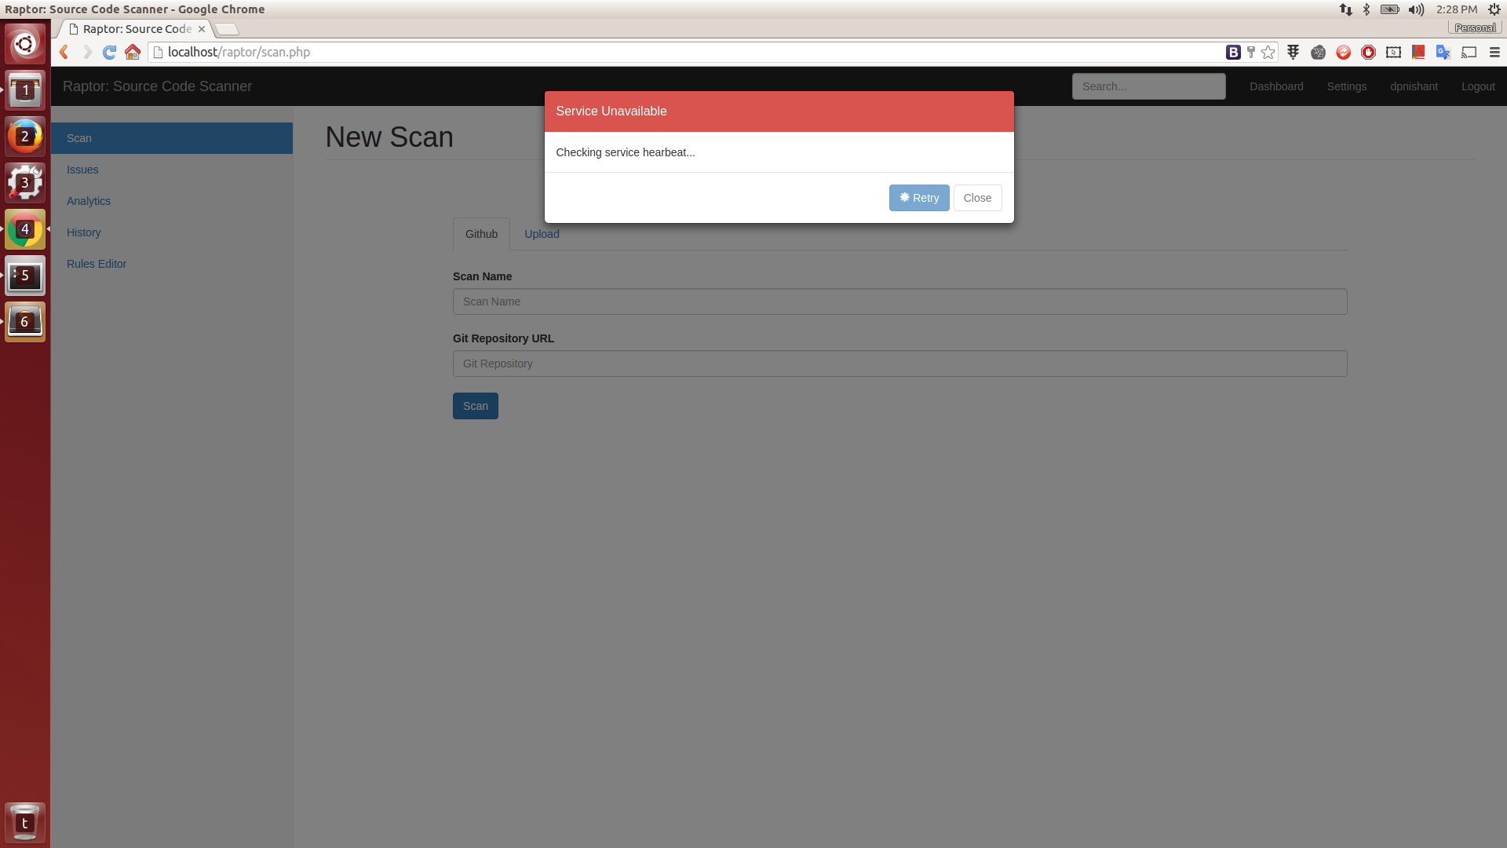
Task: Bookmark the page with the star icon
Action: 1268,52
